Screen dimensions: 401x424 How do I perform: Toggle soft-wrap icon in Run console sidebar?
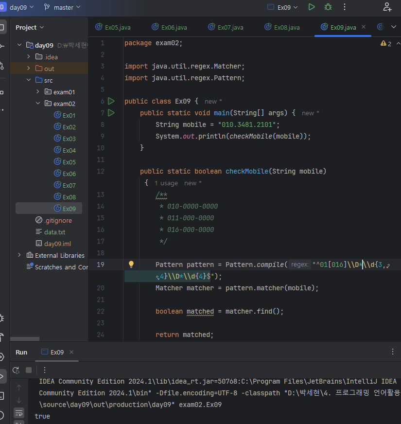[x=19, y=413]
